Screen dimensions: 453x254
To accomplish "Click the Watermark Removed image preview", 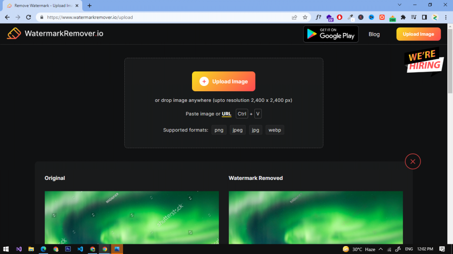I will click(316, 217).
